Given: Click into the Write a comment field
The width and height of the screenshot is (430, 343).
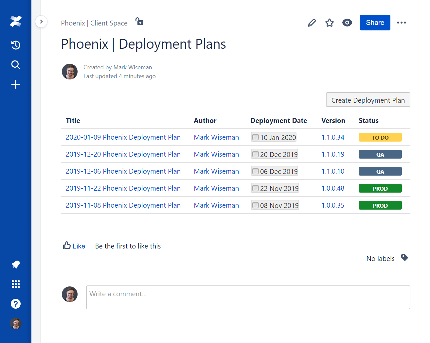Looking at the screenshot, I should pyautogui.click(x=248, y=297).
